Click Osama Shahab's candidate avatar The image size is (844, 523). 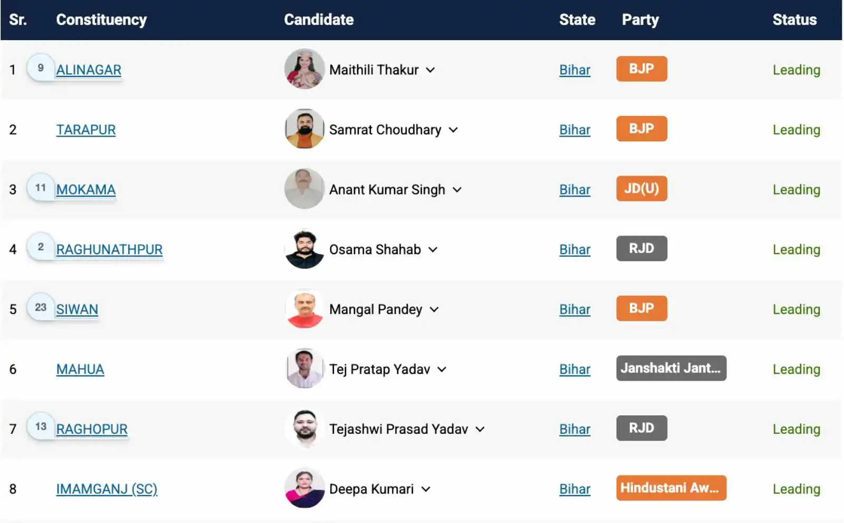(x=304, y=249)
